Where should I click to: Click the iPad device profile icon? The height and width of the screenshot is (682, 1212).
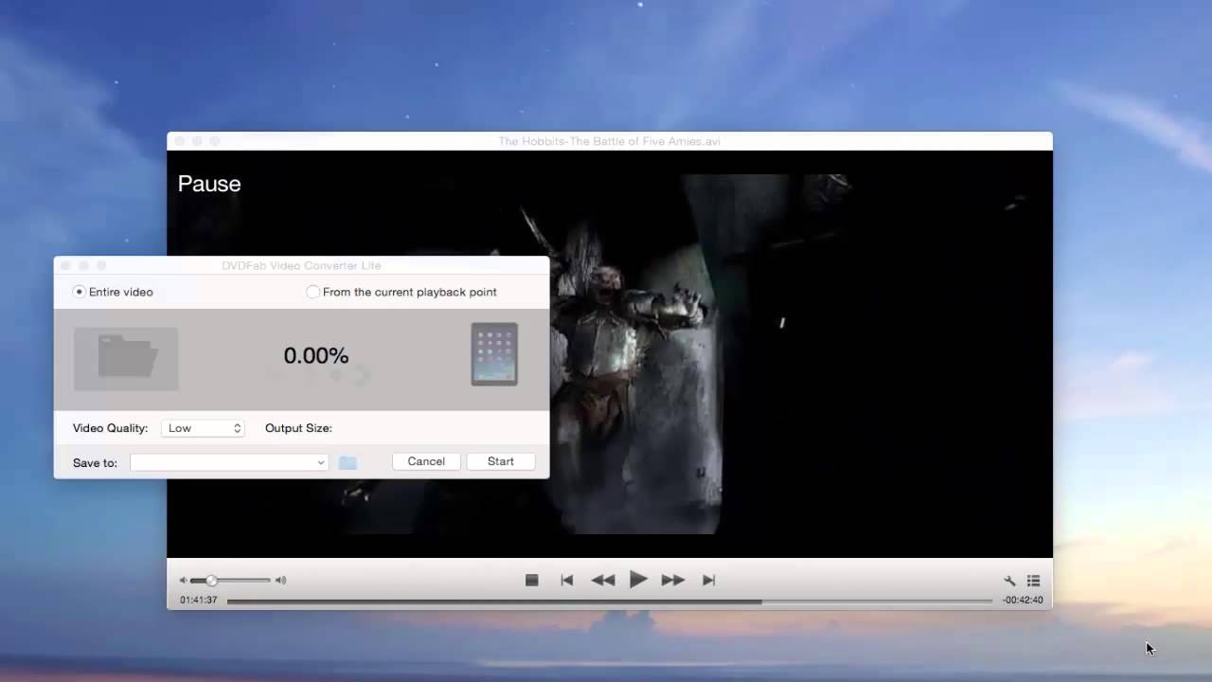[494, 354]
